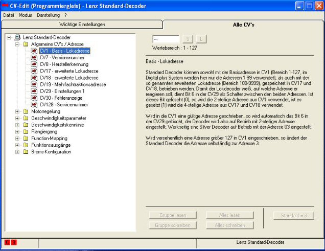The image size is (325, 251).
Task: Click the CV29 Einstellungen 1 icon
Action: [34, 91]
